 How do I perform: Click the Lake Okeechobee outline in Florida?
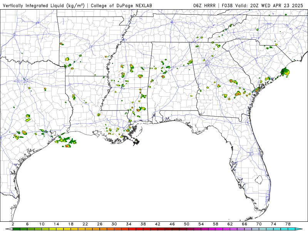click(x=259, y=179)
